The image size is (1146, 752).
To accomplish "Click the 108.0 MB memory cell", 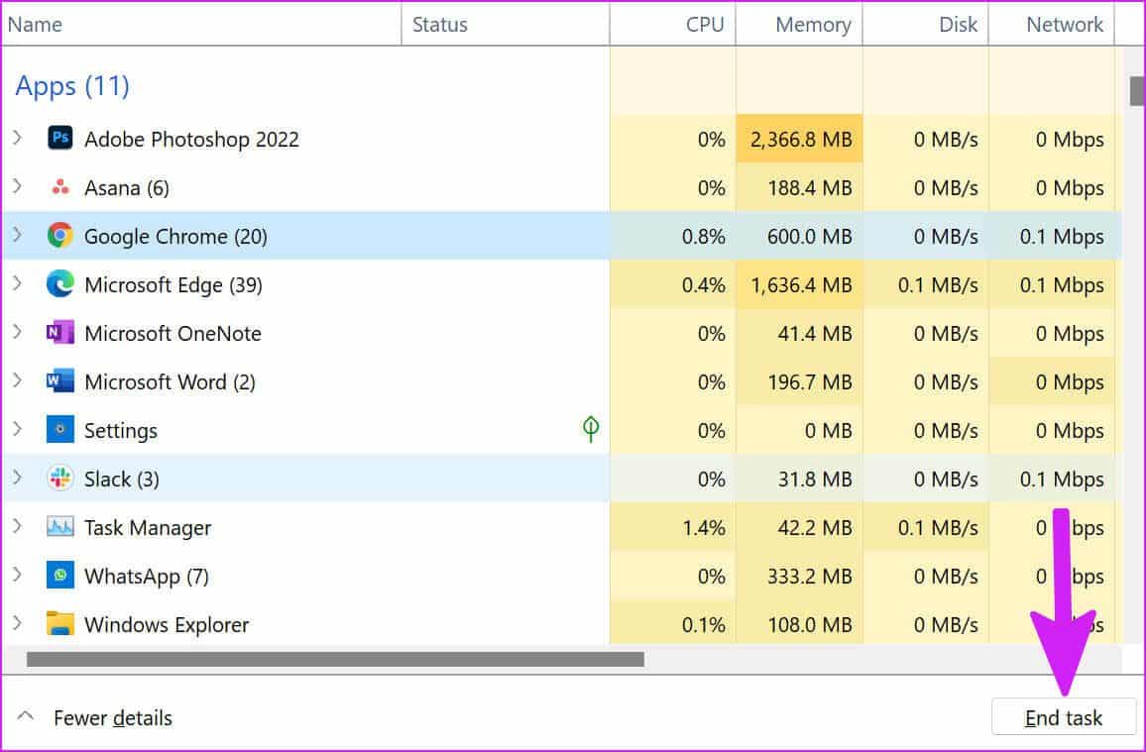I will (799, 623).
